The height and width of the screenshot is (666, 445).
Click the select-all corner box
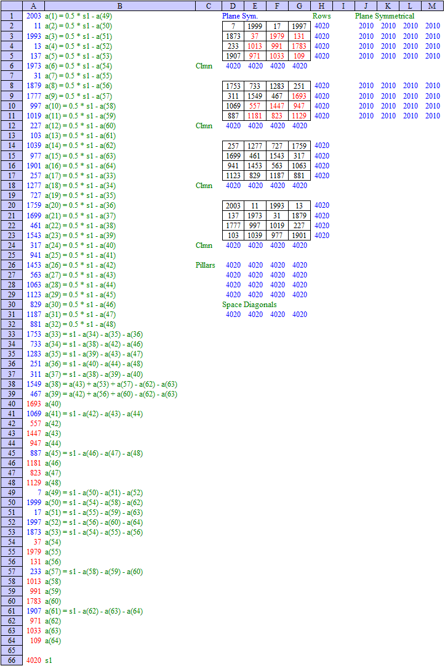12,6
